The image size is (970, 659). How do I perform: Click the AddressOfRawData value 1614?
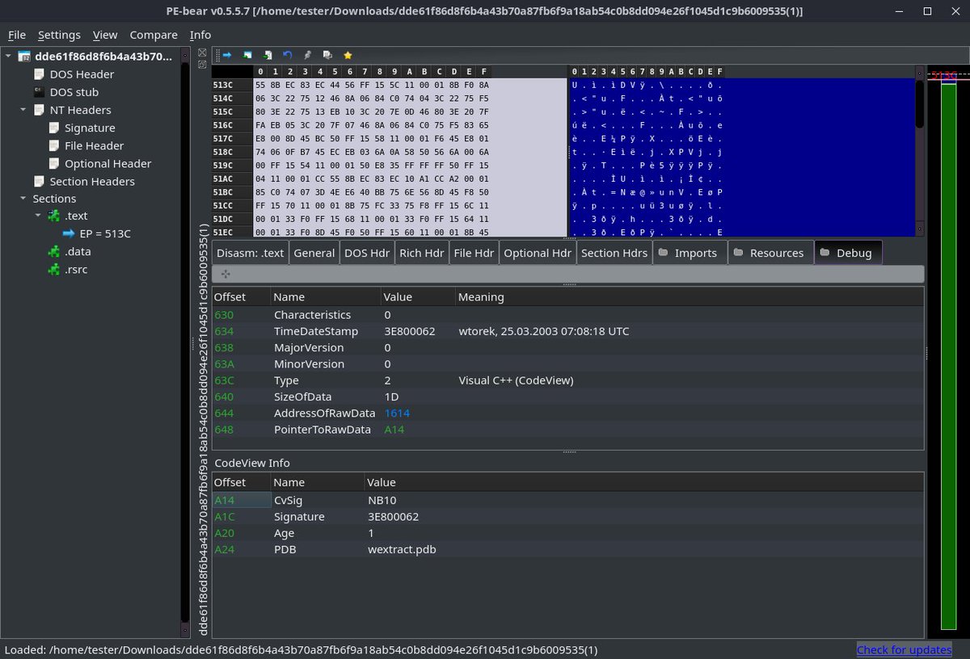pyautogui.click(x=397, y=413)
